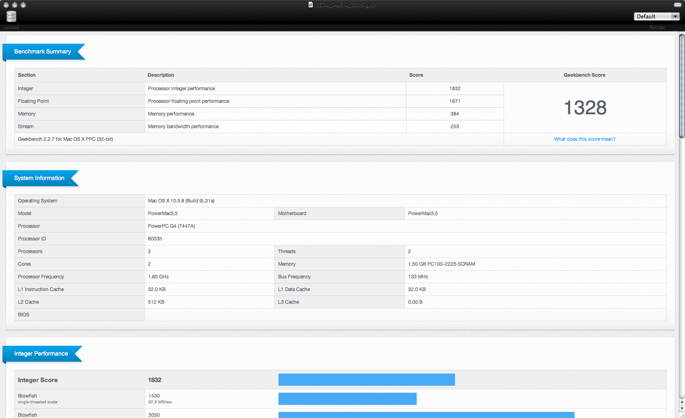Click the Bus Frequency label
The height and width of the screenshot is (418, 685).
coord(294,277)
